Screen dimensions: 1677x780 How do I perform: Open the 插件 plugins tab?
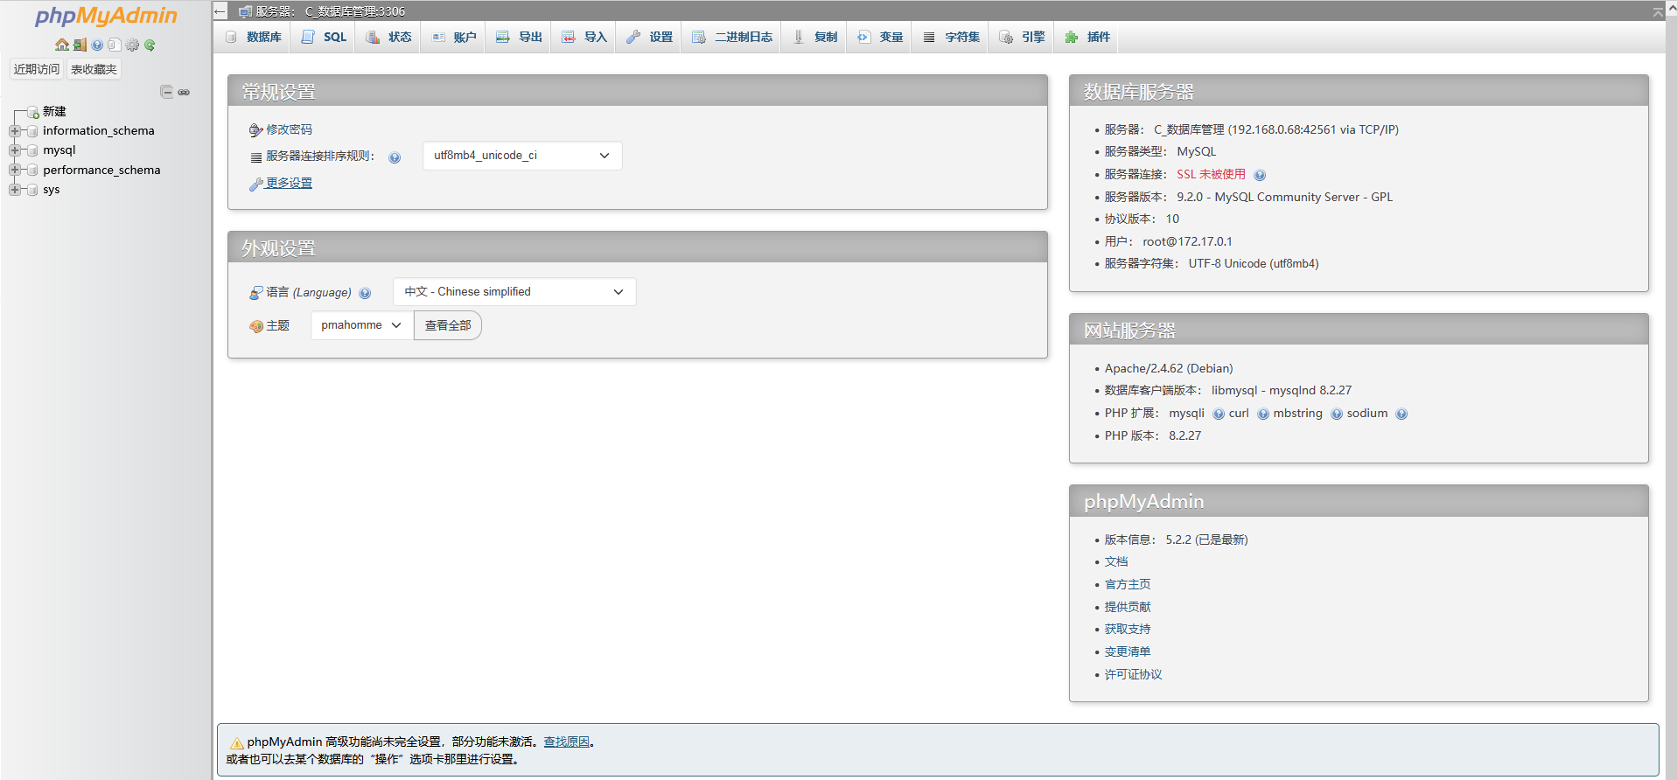pyautogui.click(x=1087, y=37)
